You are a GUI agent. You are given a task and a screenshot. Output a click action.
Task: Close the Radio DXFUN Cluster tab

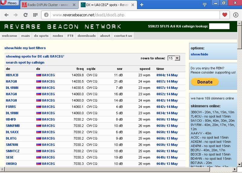coord(74,5)
